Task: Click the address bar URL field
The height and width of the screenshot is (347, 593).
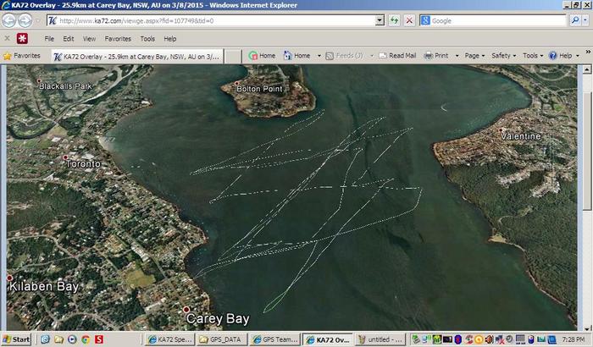Action: (x=212, y=20)
